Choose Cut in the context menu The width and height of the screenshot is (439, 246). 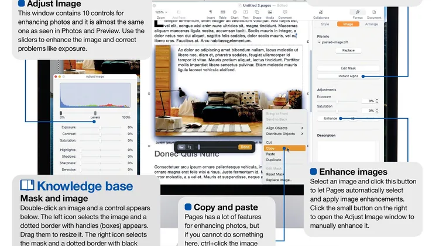(284, 143)
